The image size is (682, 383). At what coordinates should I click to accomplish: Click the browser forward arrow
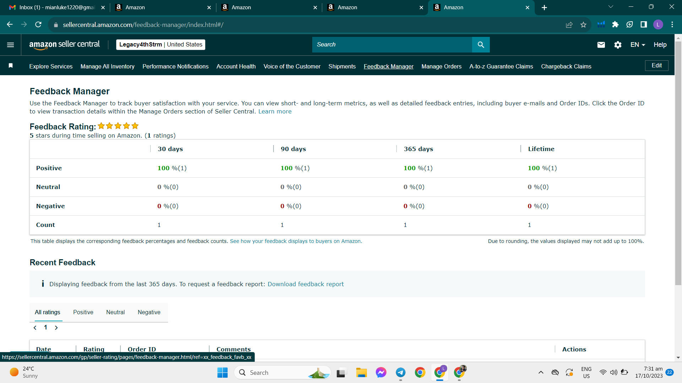24,24
